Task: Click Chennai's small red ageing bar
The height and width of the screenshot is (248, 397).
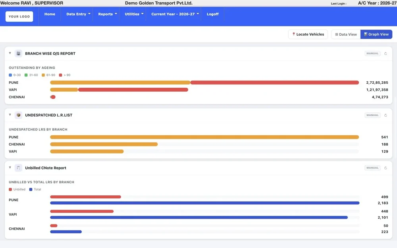Action: pos(53,97)
